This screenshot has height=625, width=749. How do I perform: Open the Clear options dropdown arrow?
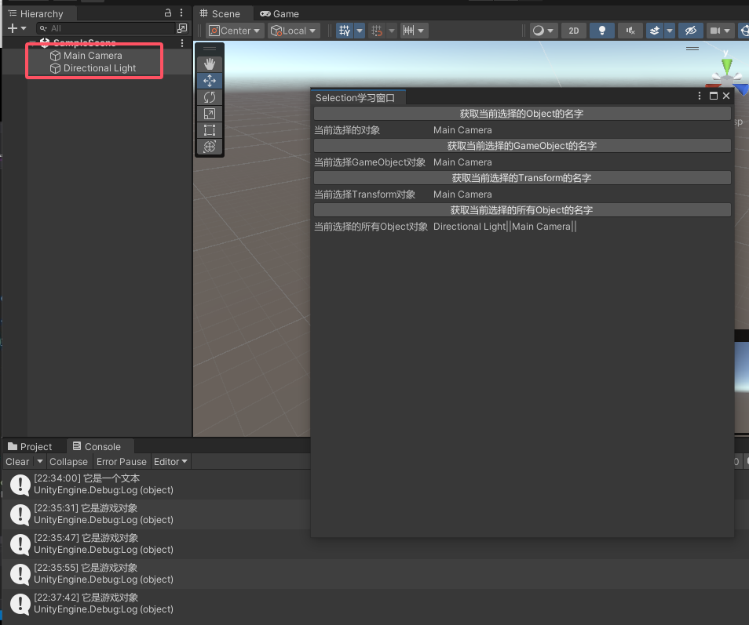pos(40,461)
